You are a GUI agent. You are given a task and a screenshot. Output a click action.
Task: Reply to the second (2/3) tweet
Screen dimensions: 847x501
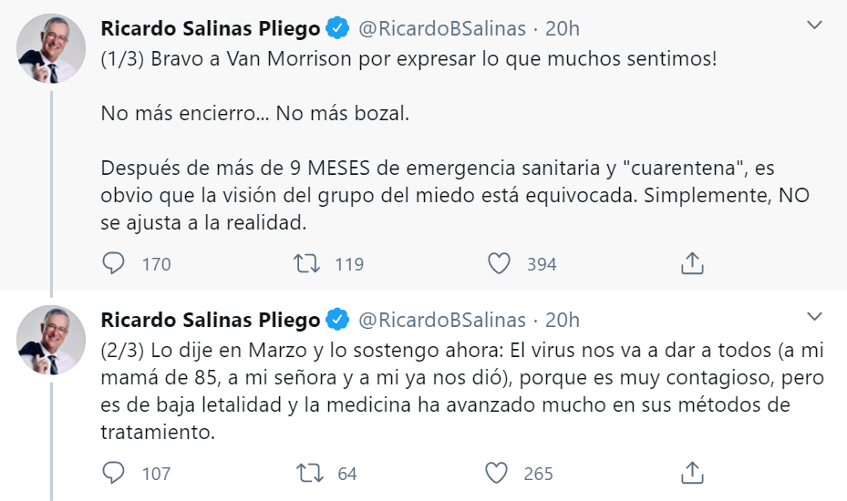coord(114,474)
